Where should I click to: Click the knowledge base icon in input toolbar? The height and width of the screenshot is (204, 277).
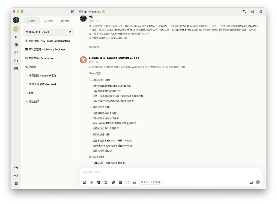click(x=106, y=182)
